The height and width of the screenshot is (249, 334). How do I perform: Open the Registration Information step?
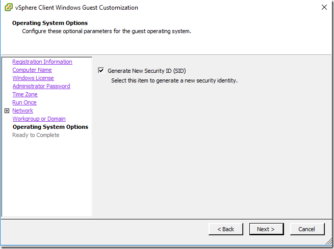42,62
